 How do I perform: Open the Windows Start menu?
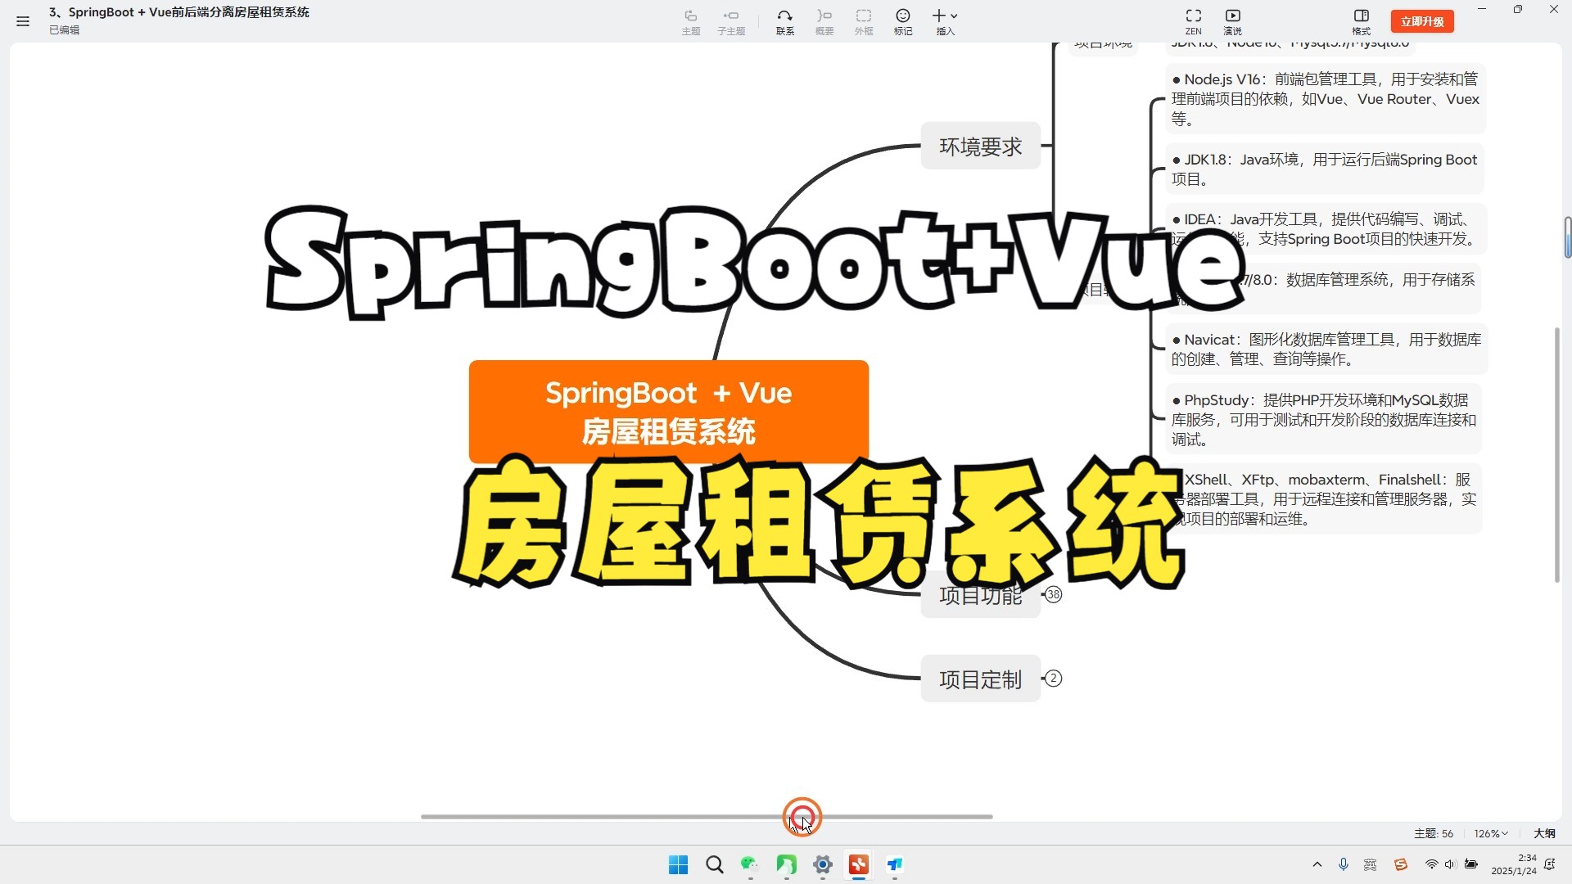pos(678,865)
